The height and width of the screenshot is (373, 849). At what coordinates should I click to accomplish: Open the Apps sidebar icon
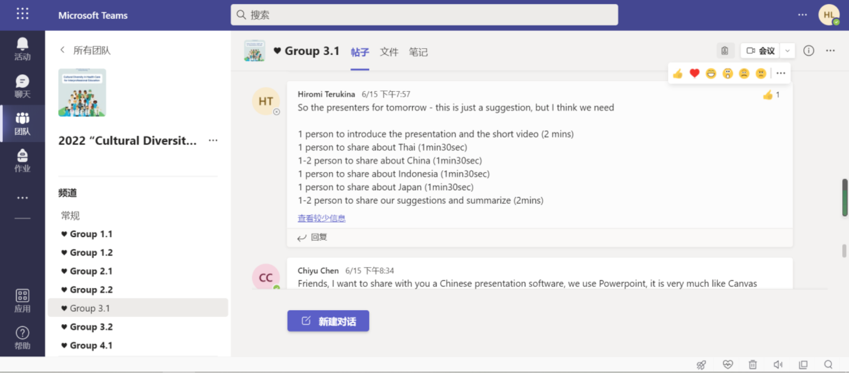coord(22,301)
